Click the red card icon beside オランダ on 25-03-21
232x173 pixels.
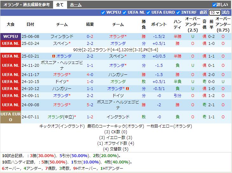click(x=54, y=56)
